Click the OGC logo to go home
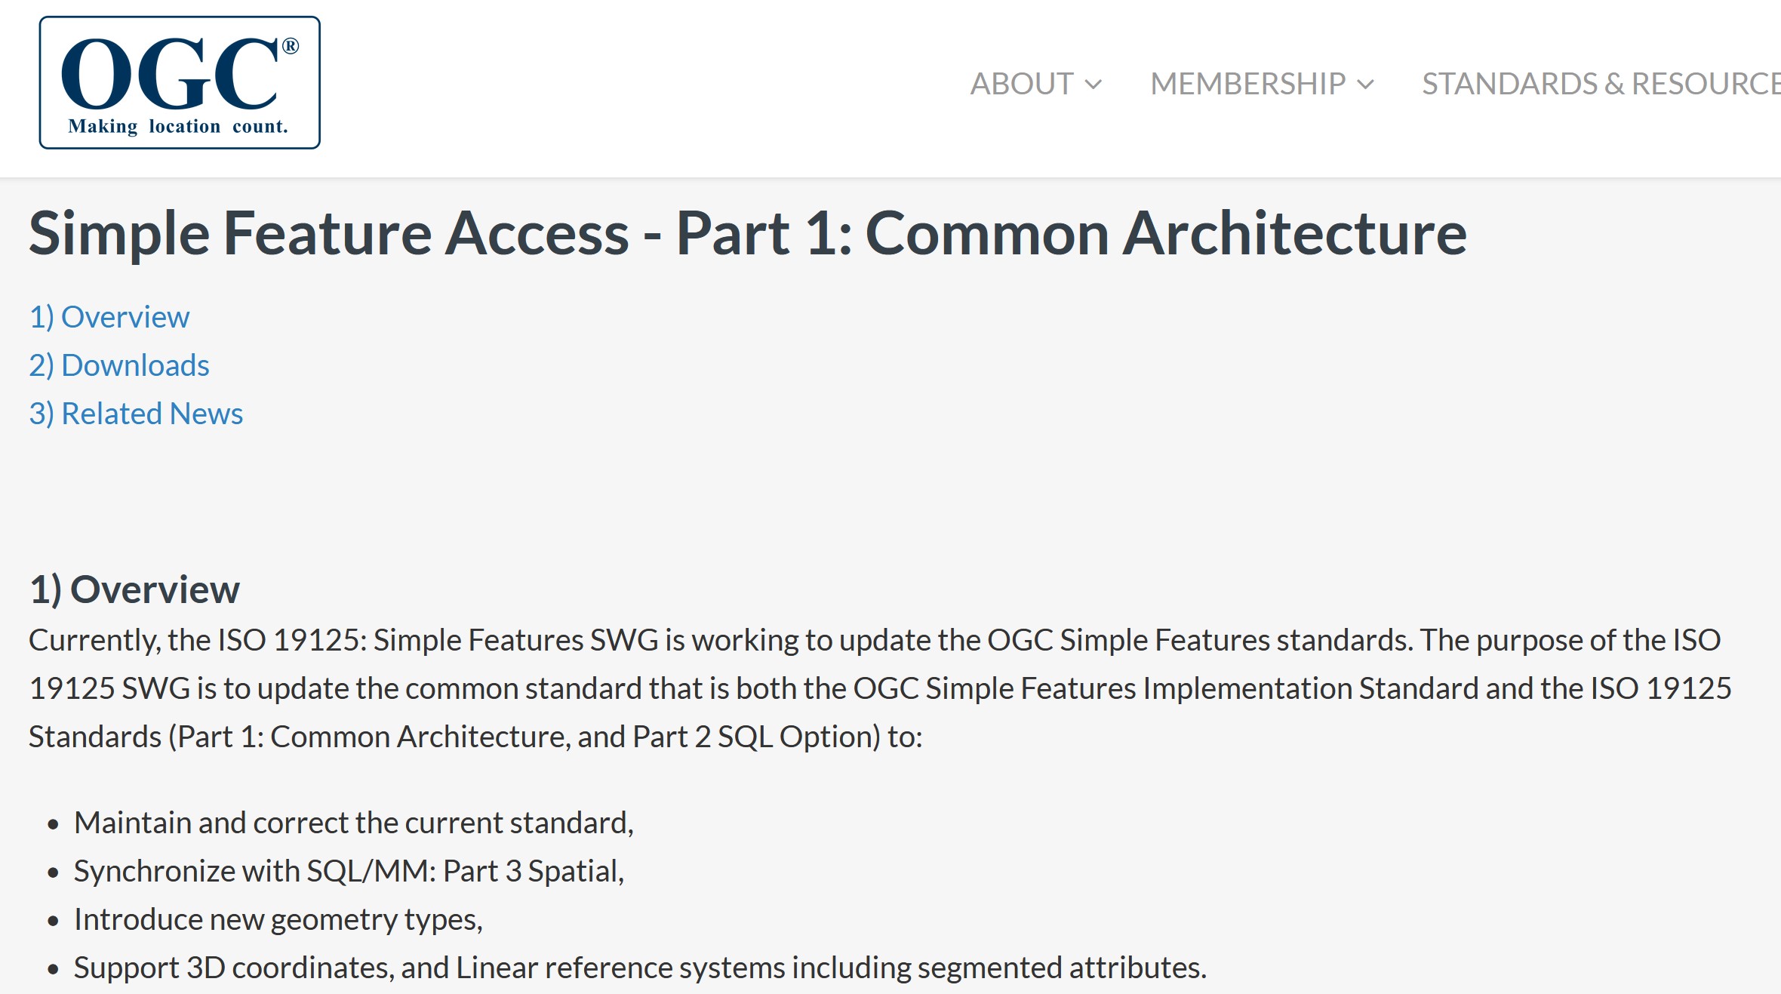1781x994 pixels. pyautogui.click(x=179, y=82)
